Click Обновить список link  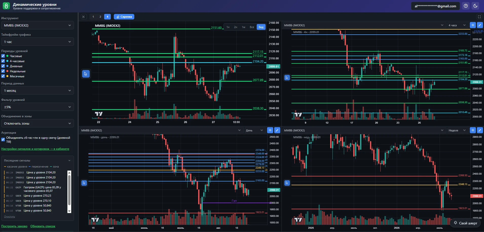coord(43,226)
